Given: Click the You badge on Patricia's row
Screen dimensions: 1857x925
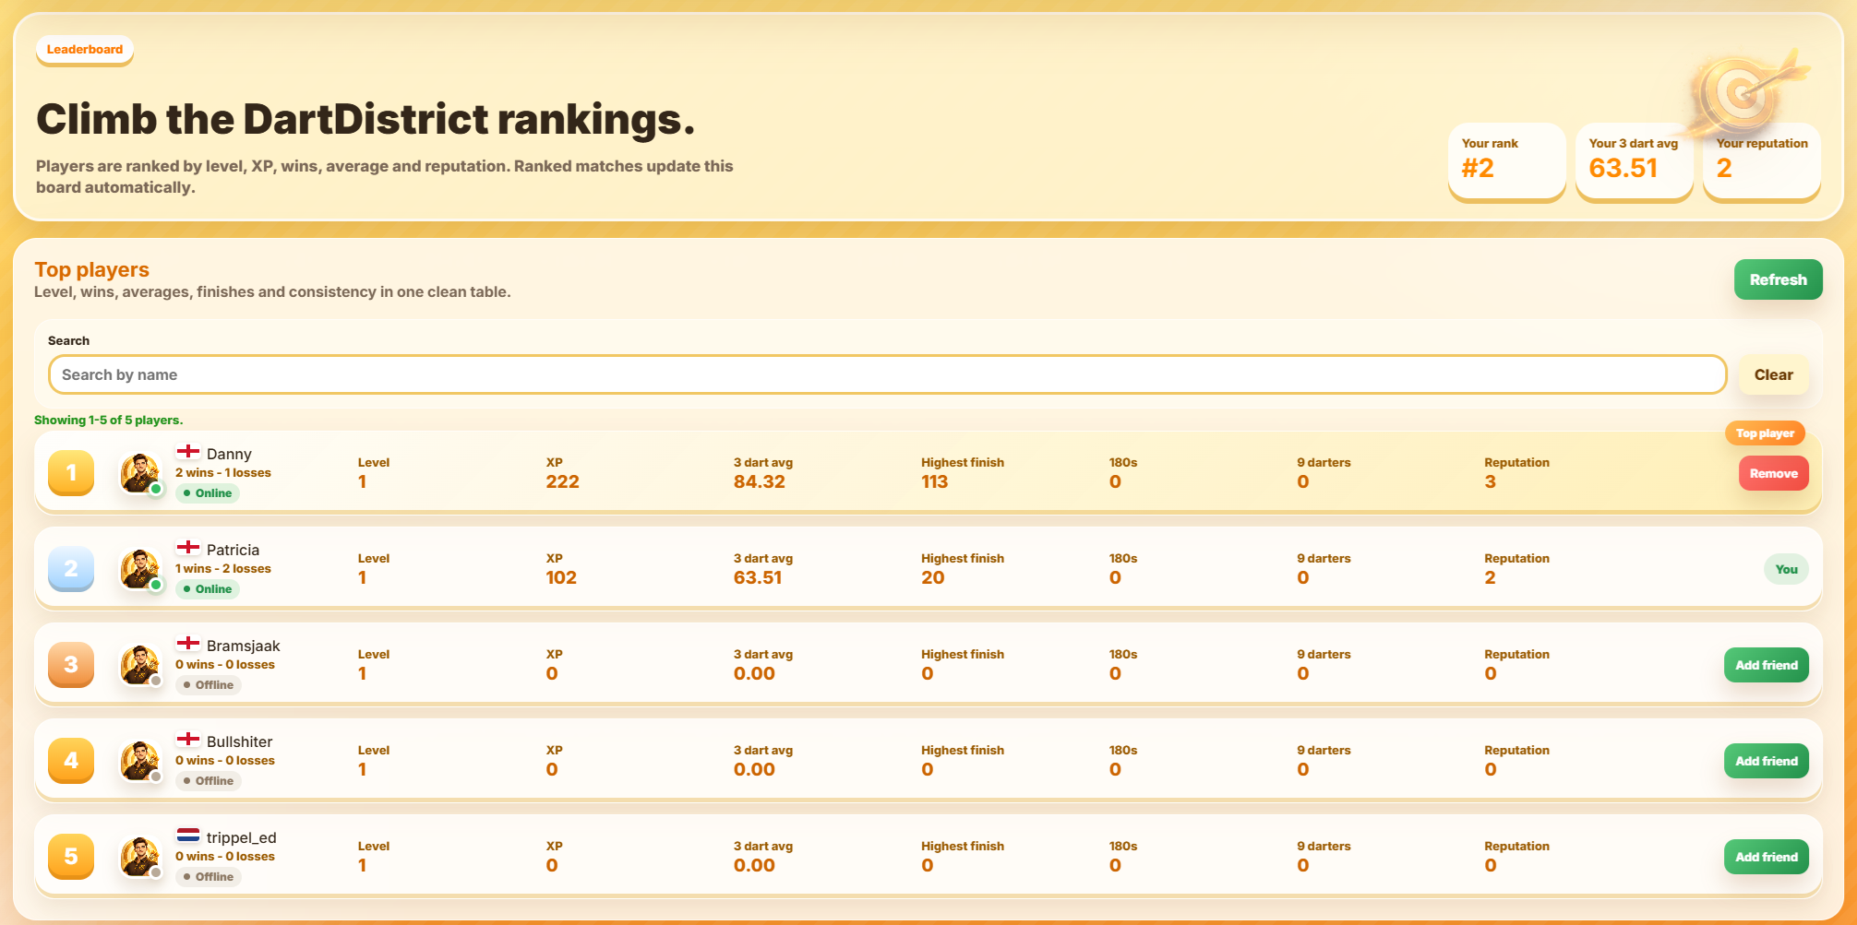Looking at the screenshot, I should 1786,569.
